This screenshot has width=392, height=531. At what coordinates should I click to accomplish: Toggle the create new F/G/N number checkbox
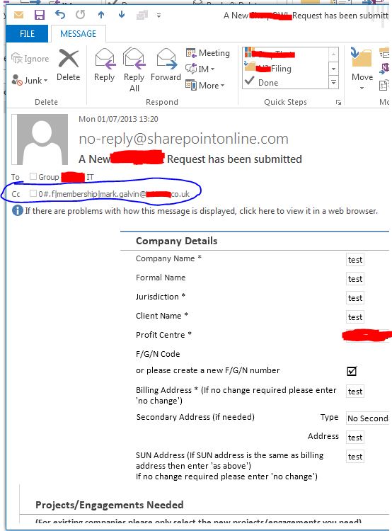352,371
